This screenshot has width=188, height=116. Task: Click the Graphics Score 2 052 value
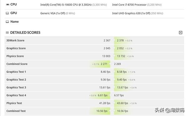click(120, 48)
